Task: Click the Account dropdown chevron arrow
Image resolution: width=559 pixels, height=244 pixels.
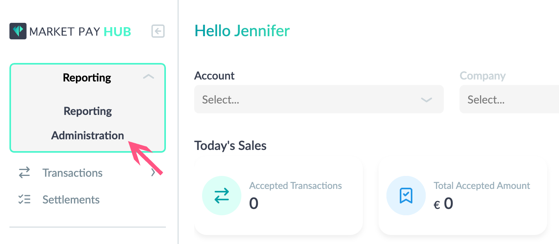Action: coord(427,100)
